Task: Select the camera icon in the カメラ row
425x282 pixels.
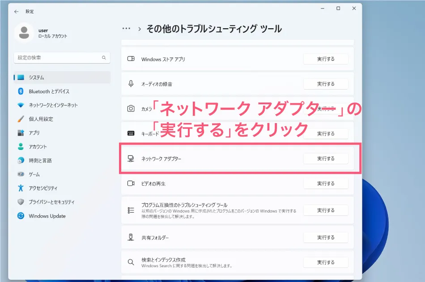Action: click(x=130, y=108)
